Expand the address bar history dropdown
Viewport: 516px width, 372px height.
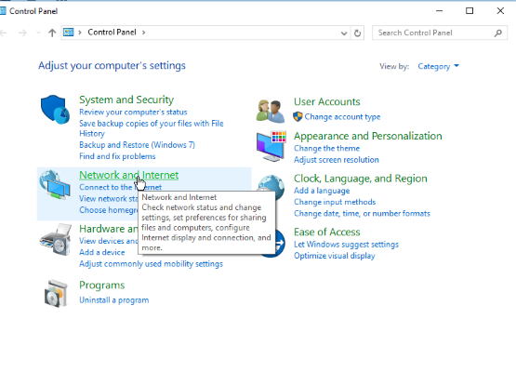click(x=344, y=33)
